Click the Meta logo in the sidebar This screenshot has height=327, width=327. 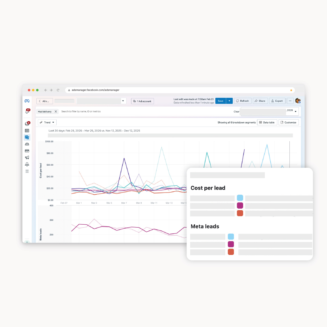[x=27, y=101]
